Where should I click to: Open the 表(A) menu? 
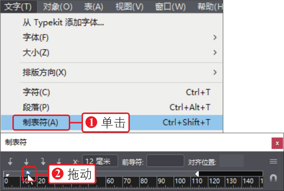click(94, 6)
